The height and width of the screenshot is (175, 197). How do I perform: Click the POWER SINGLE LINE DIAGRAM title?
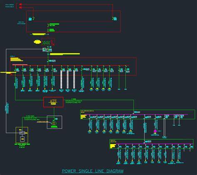[93, 171]
